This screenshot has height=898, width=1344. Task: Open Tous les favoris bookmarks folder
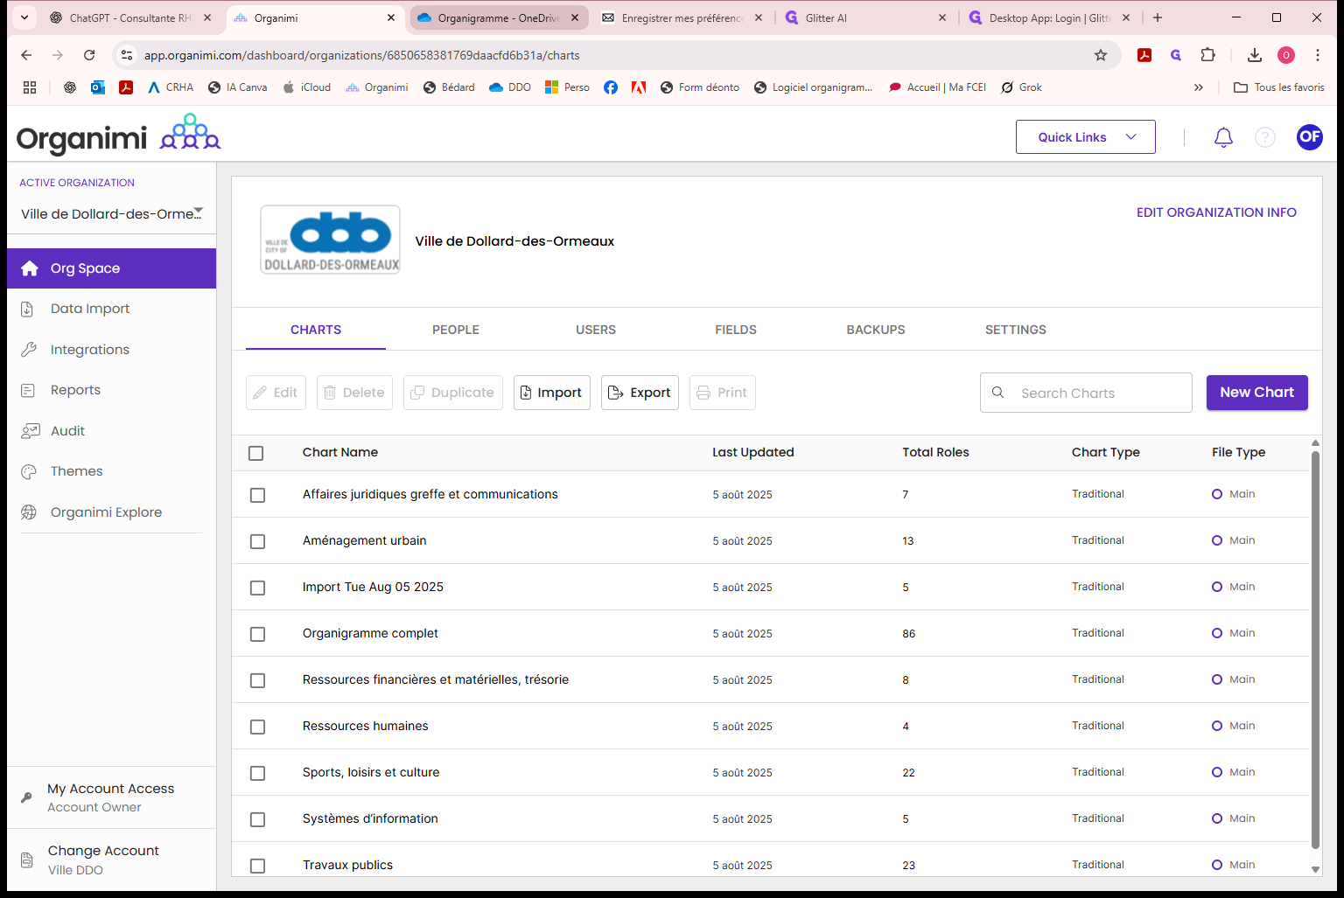point(1279,87)
